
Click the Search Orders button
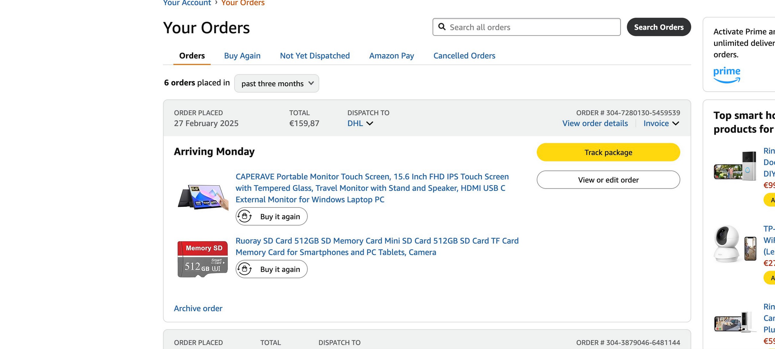[659, 27]
